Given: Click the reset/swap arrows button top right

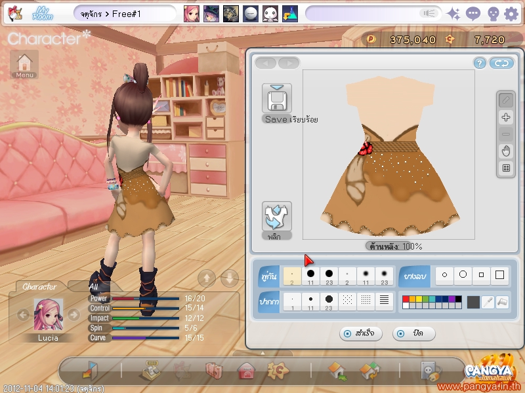Looking at the screenshot, I should [501, 63].
